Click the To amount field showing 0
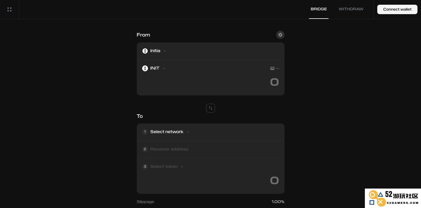This screenshot has width=421, height=208. click(274, 180)
